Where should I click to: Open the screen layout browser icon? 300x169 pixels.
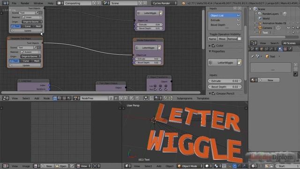60,3
